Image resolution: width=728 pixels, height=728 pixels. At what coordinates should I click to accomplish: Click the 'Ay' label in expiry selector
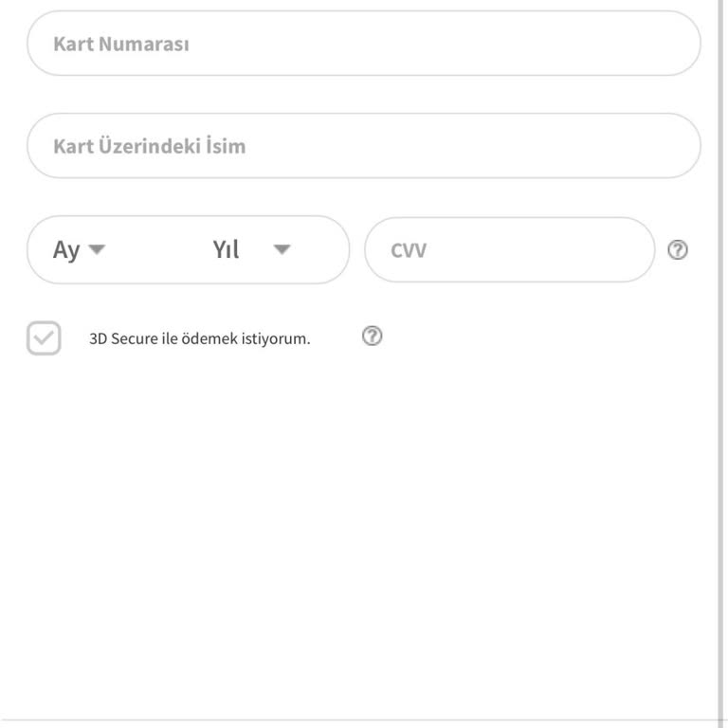[x=66, y=250]
